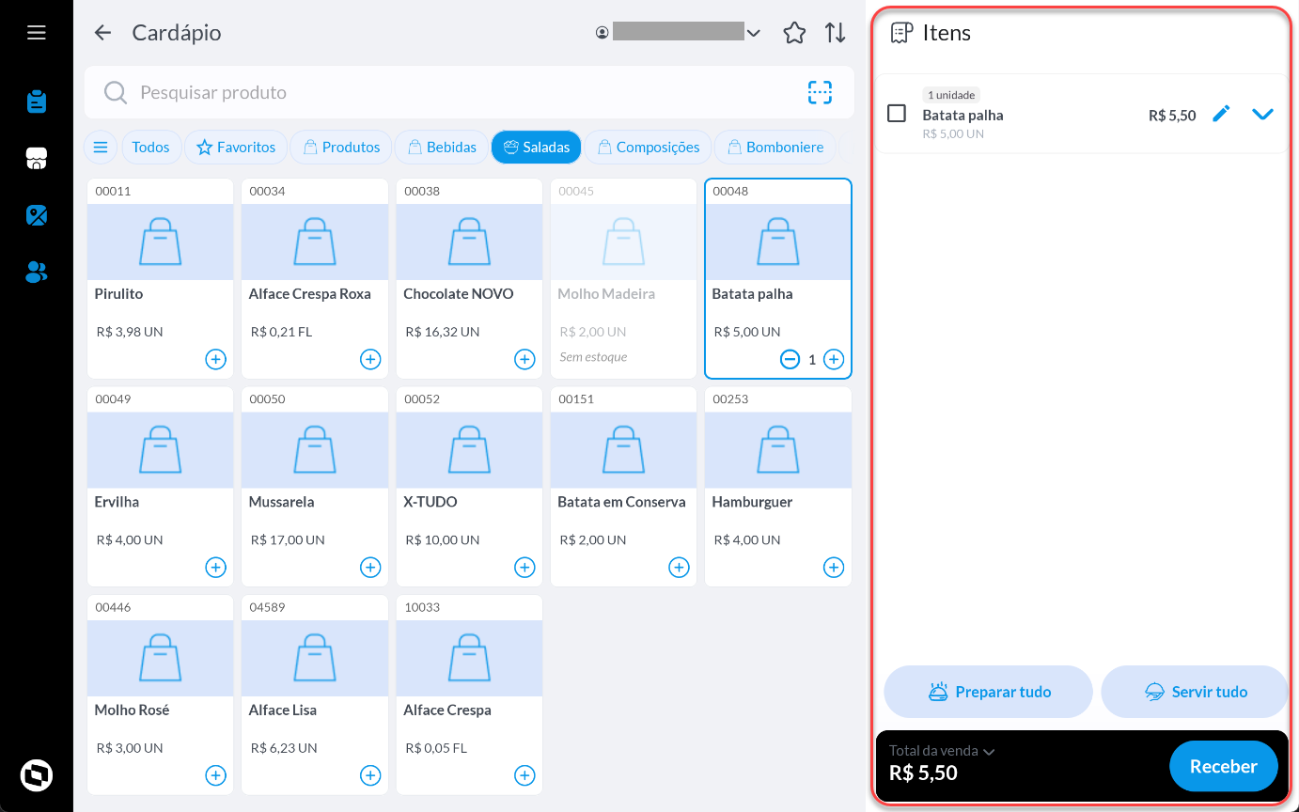Go back with the arrow beside Cardápio
The height and width of the screenshot is (812, 1299).
(x=102, y=33)
